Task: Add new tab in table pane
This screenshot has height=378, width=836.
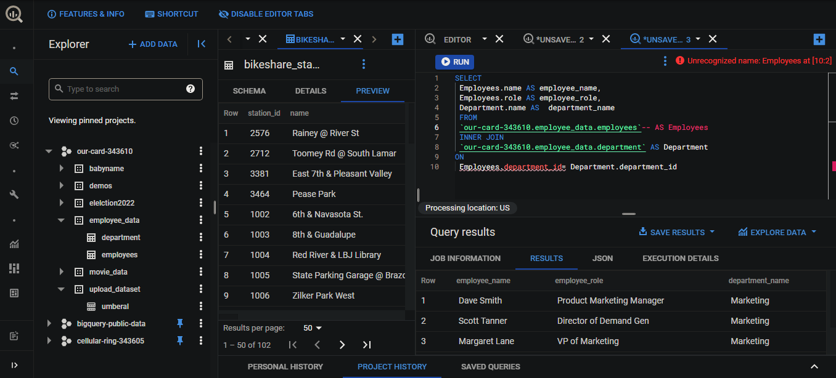Action: [x=398, y=39]
